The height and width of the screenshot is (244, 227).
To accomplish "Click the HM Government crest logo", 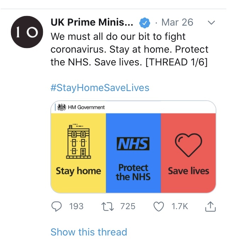I will click(x=62, y=107).
